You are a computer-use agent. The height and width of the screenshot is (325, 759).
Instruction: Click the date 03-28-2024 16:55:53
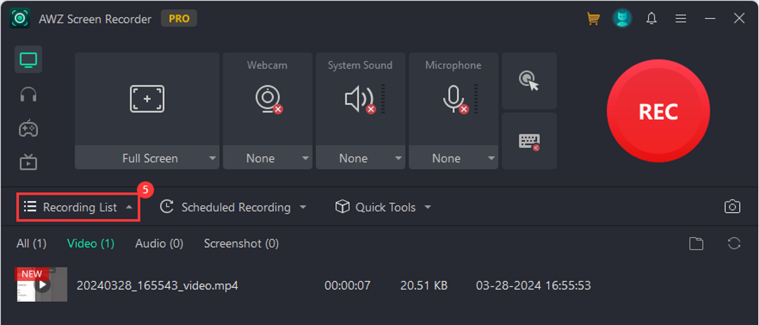(534, 285)
